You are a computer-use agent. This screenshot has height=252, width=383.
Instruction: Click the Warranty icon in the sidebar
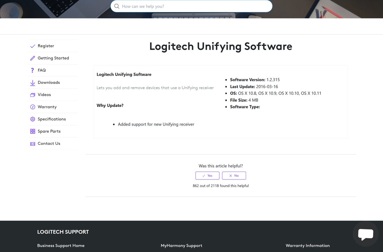pyautogui.click(x=33, y=107)
